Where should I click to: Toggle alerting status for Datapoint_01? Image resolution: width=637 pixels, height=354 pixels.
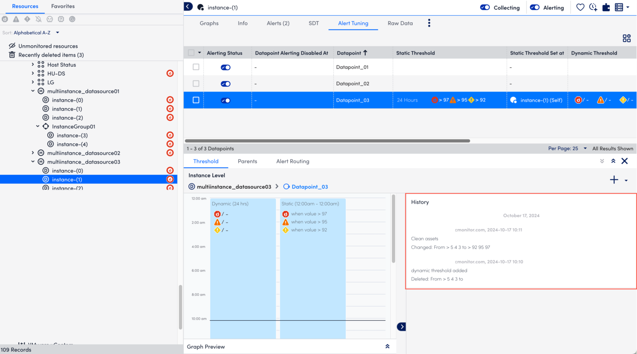coord(225,67)
